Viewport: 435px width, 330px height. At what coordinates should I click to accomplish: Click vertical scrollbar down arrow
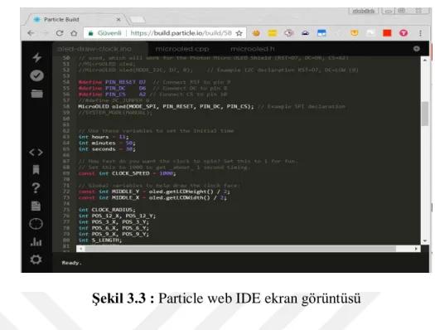coord(425,241)
